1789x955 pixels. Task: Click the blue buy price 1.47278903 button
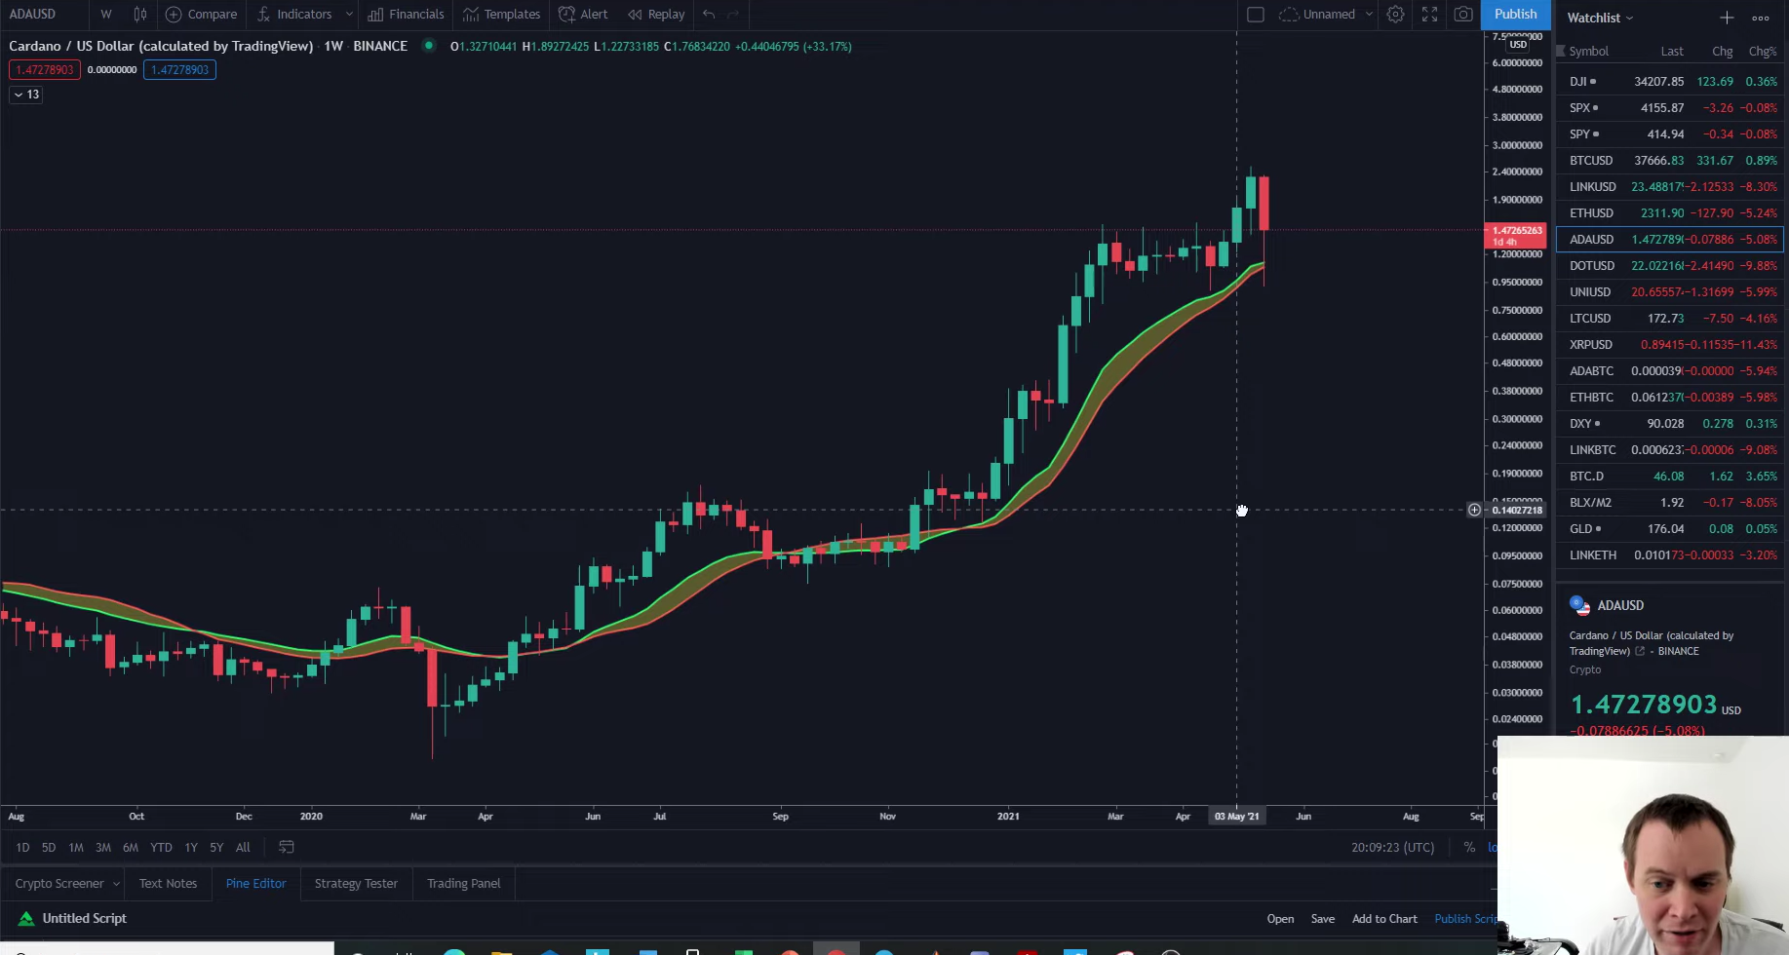click(179, 69)
